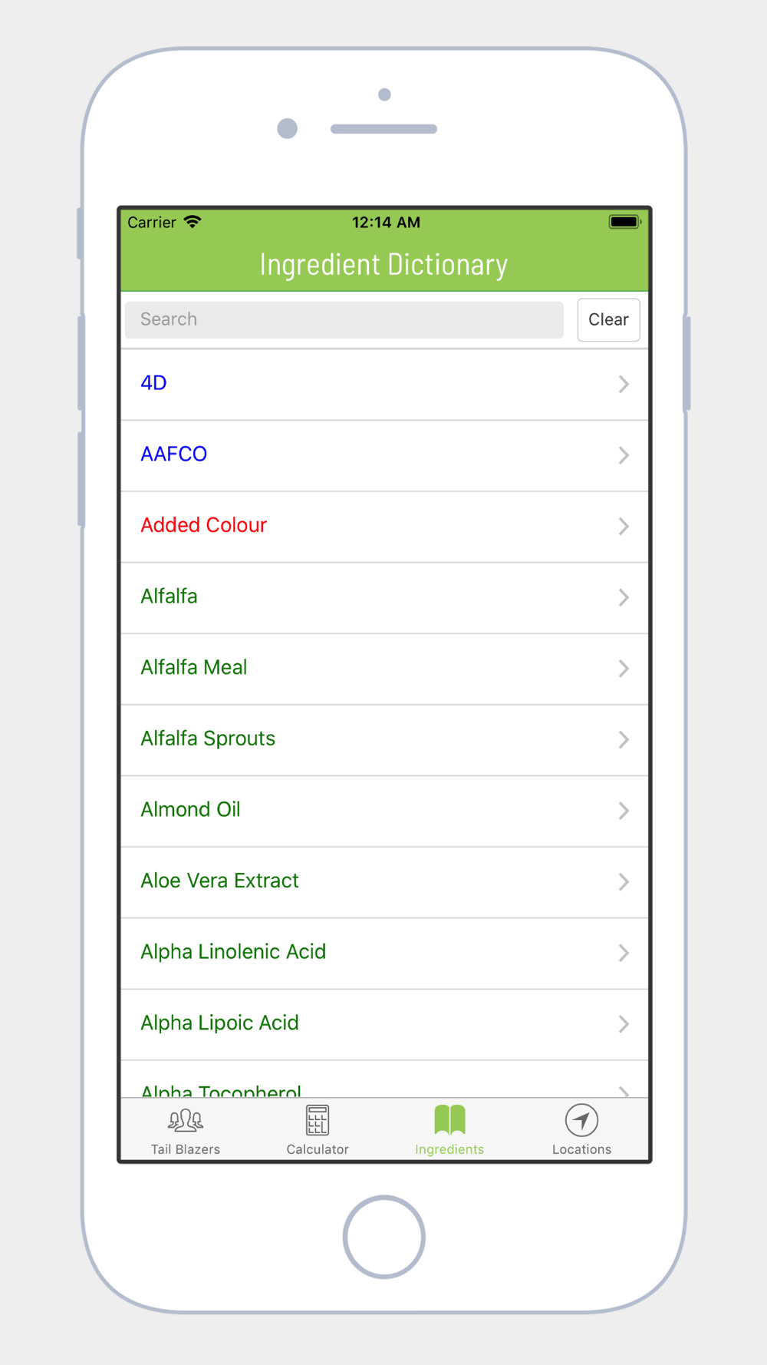This screenshot has width=767, height=1365.
Task: Open Added Colour chevron arrow
Action: click(x=624, y=527)
